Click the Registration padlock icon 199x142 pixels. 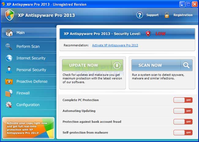pos(167,15)
